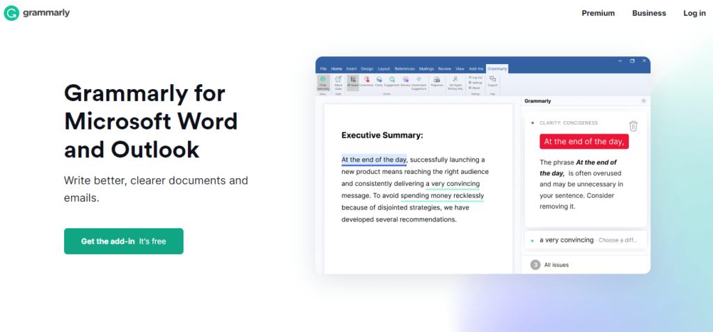Close the Grammarly side panel

(643, 101)
